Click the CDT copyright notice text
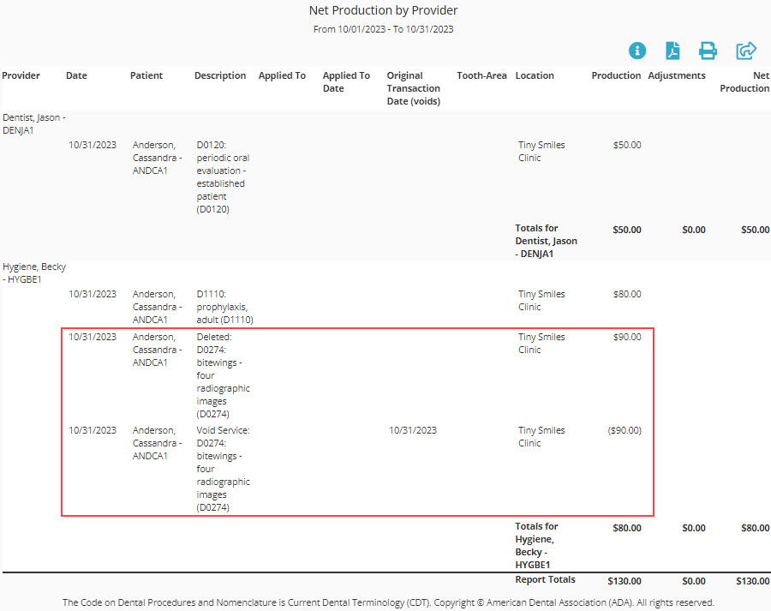The height and width of the screenshot is (611, 771). 388,602
